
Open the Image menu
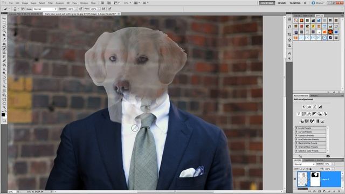click(25, 3)
